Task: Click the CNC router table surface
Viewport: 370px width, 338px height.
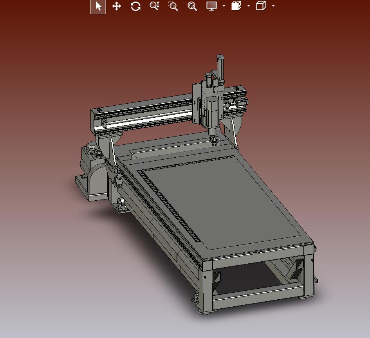Action: (219, 203)
